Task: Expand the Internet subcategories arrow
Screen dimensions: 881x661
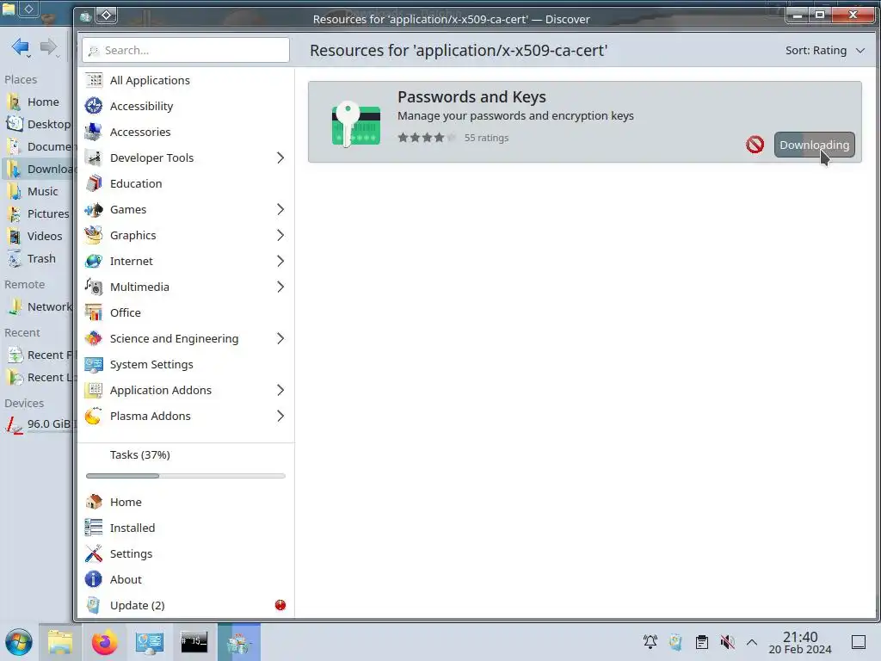Action: 280,262
